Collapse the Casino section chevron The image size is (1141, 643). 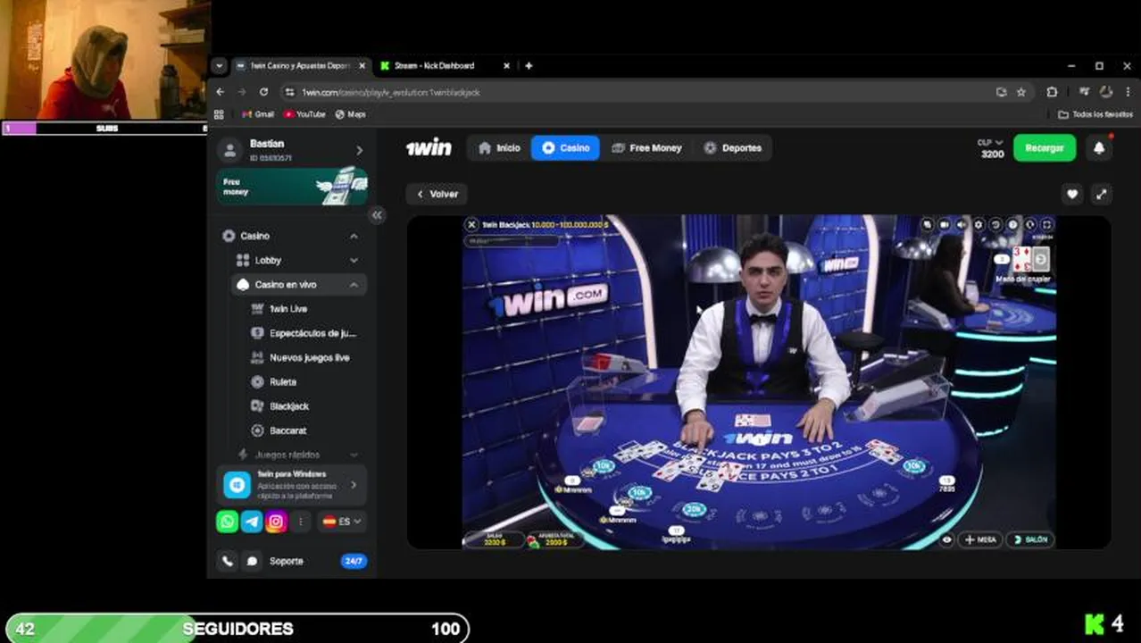point(354,236)
